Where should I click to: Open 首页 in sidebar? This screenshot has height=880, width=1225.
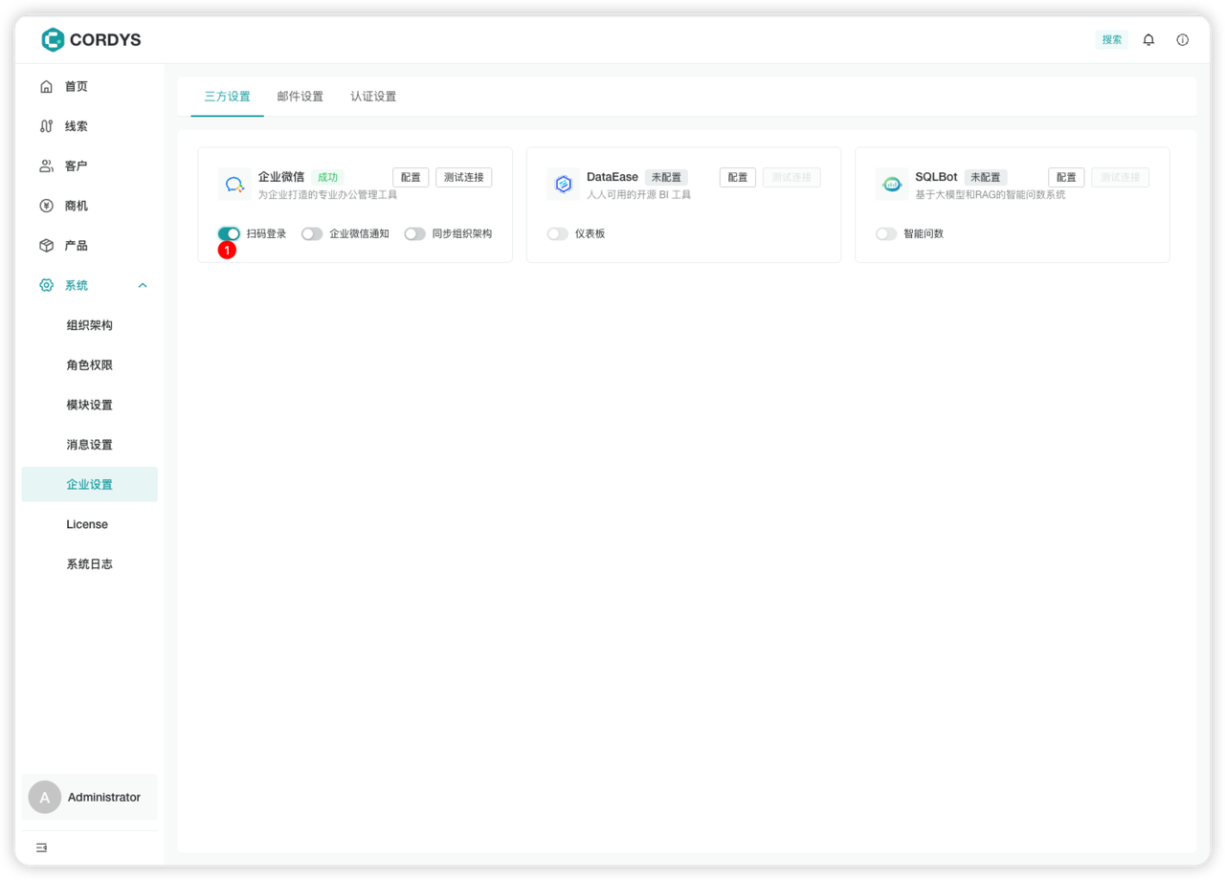(90, 86)
